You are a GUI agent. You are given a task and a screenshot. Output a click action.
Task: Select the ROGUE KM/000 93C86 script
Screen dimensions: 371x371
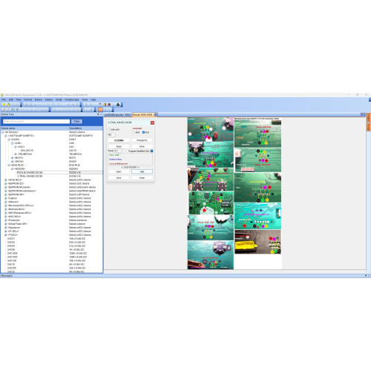pos(30,172)
